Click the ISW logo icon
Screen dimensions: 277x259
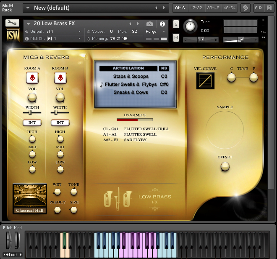tap(12, 36)
